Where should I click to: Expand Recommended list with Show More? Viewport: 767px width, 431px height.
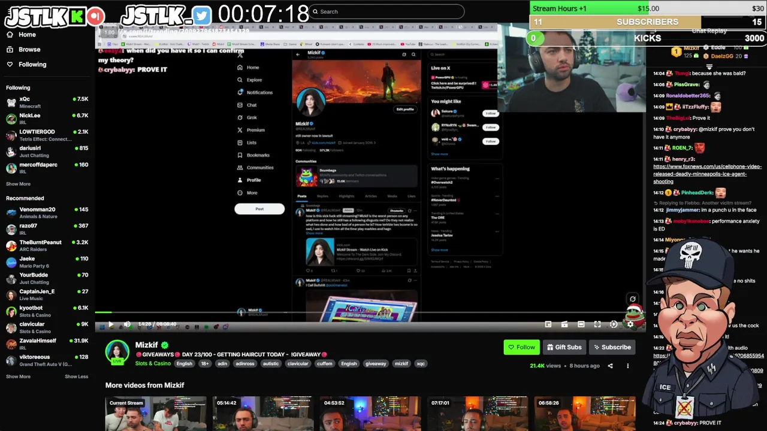tap(18, 377)
